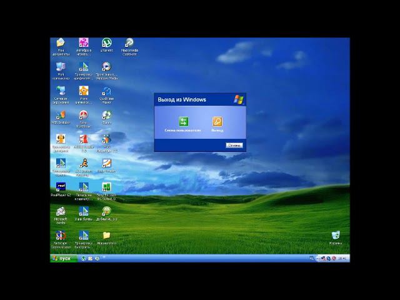Click the green Switch User icon in the dialog
This screenshot has width=400, height=300.
point(183,122)
